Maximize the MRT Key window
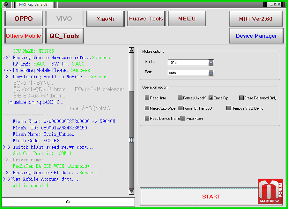Viewport: 288px width, 209px height. (x=275, y=4)
